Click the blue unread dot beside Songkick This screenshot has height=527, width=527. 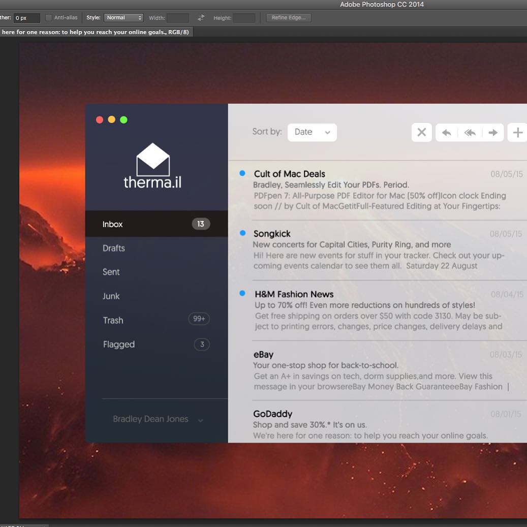[242, 233]
